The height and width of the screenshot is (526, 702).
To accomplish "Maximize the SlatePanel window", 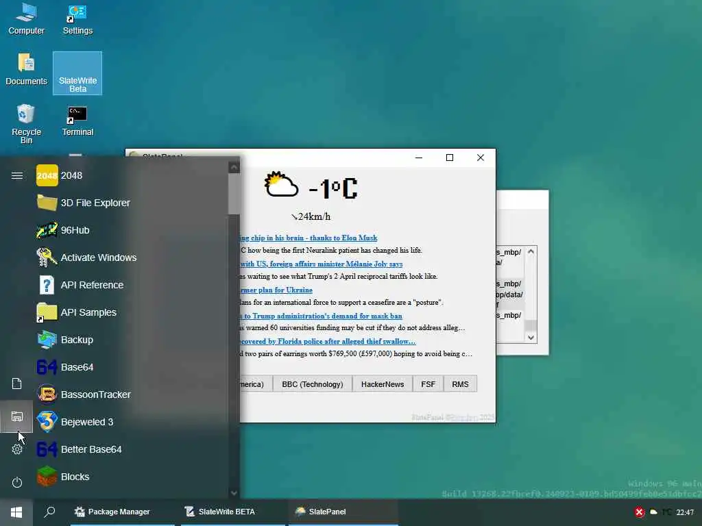I will point(450,158).
